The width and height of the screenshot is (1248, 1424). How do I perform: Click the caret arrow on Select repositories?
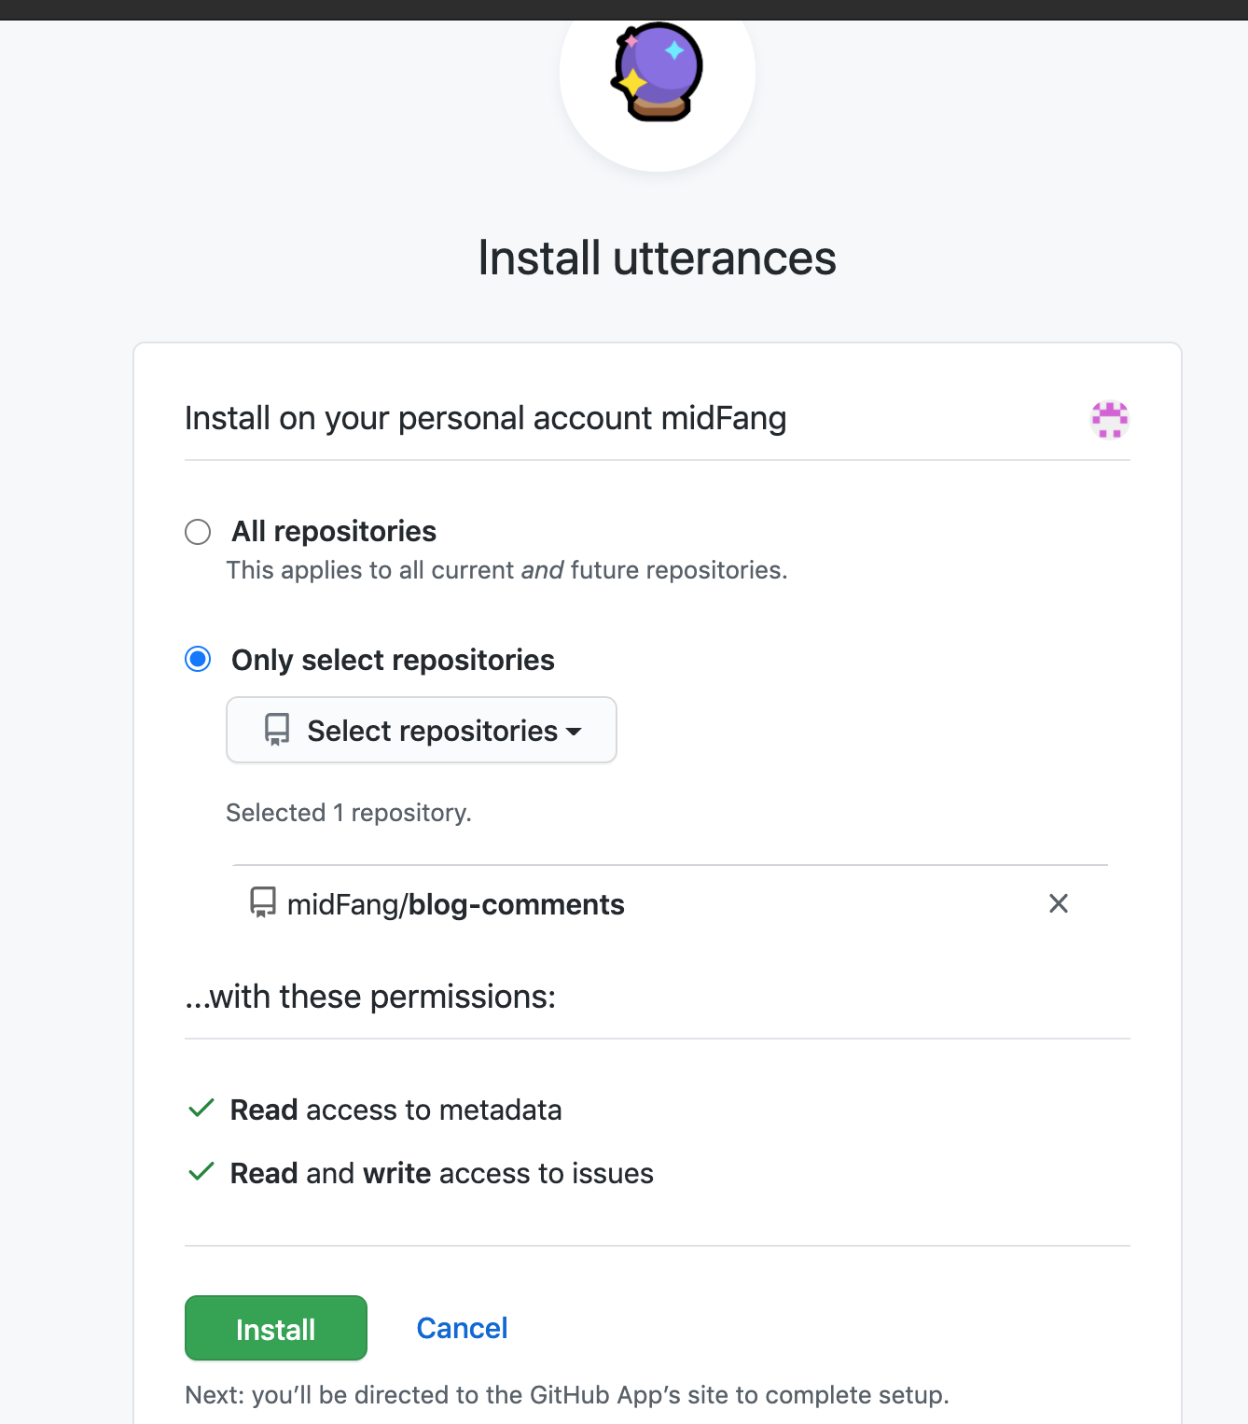point(575,732)
